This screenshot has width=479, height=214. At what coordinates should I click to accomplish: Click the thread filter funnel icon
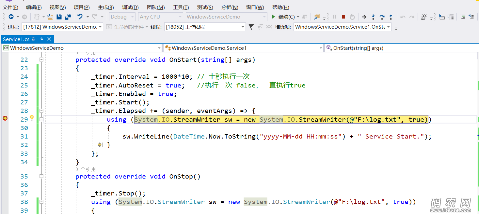251,27
